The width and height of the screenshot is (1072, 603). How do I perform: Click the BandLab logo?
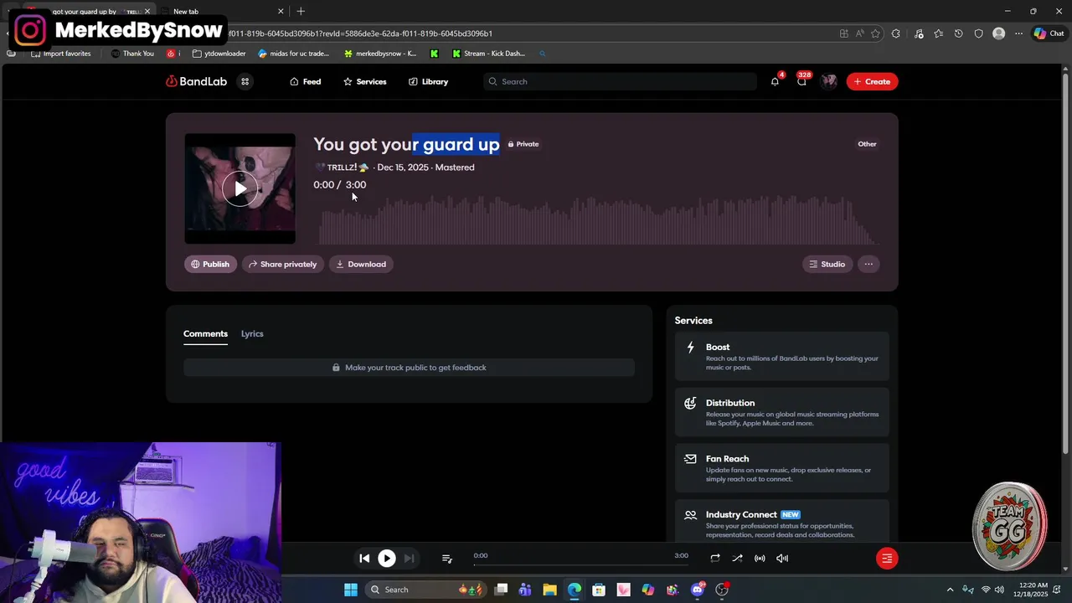(197, 81)
